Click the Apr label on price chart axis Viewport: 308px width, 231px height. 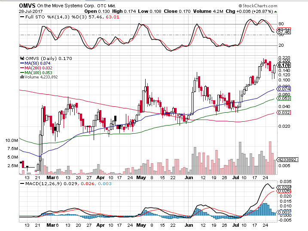[101, 177]
